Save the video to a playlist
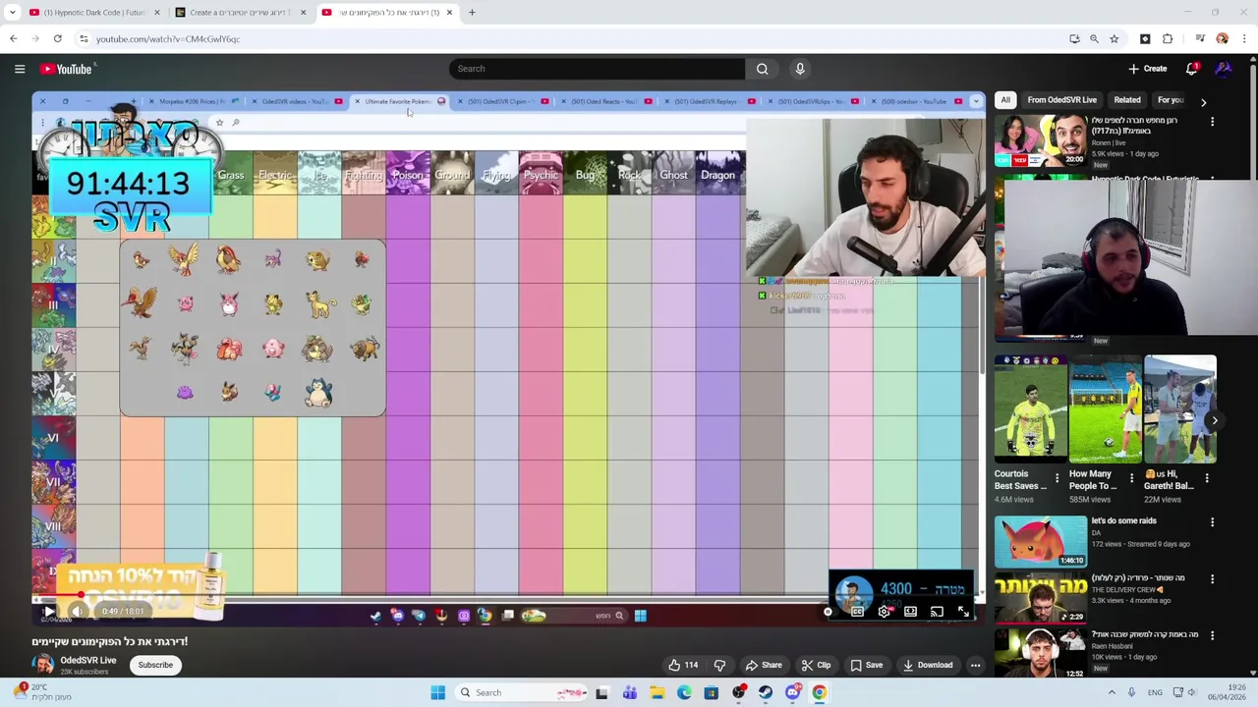This screenshot has width=1258, height=707. point(866,665)
